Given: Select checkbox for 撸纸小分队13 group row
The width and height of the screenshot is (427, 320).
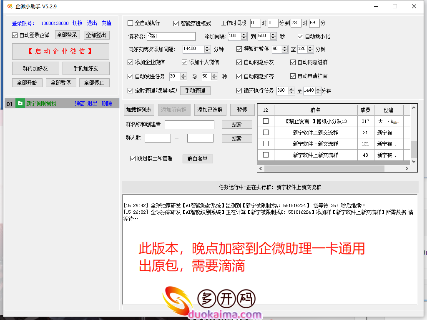Looking at the screenshot, I should [x=266, y=121].
